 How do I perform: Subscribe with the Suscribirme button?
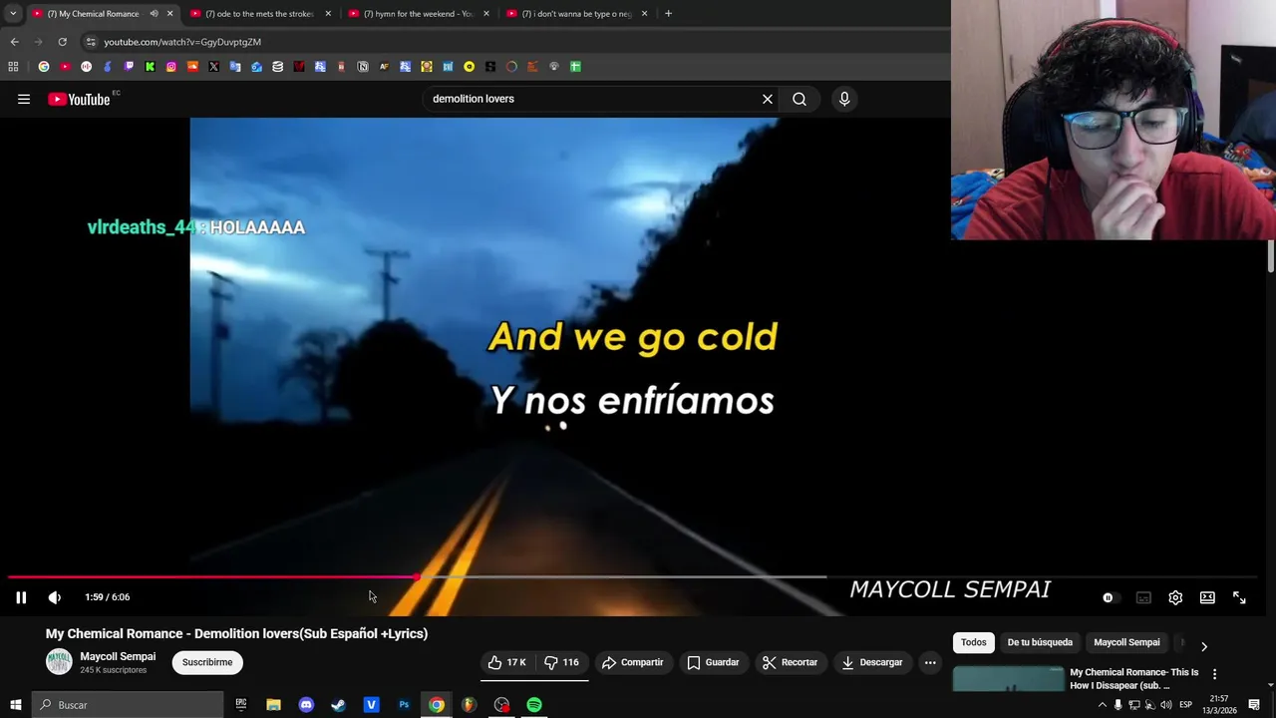[x=207, y=662]
